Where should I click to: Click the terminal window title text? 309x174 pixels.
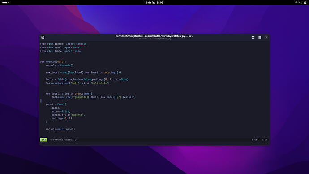[x=154, y=36]
